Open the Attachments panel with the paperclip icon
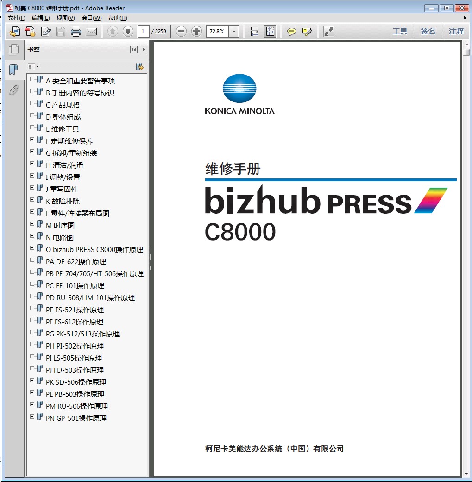472x482 pixels. click(x=14, y=90)
